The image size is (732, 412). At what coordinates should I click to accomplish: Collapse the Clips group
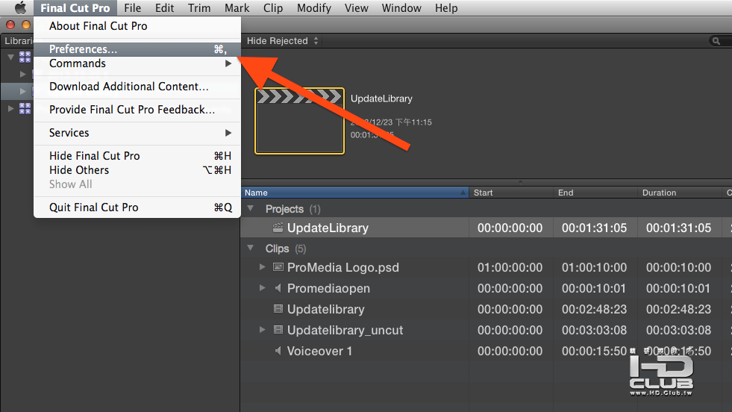coord(251,248)
